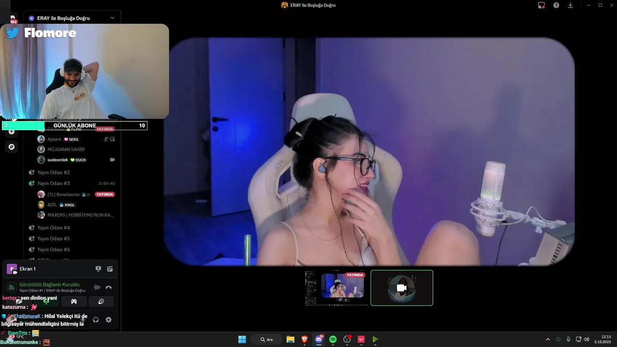
Task: Click Ayberk's deafened headphone status icon
Action: 112,139
